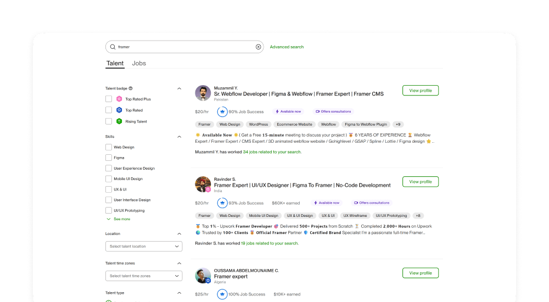Open Select talent time zones dropdown
The image size is (549, 302).
[x=144, y=276]
